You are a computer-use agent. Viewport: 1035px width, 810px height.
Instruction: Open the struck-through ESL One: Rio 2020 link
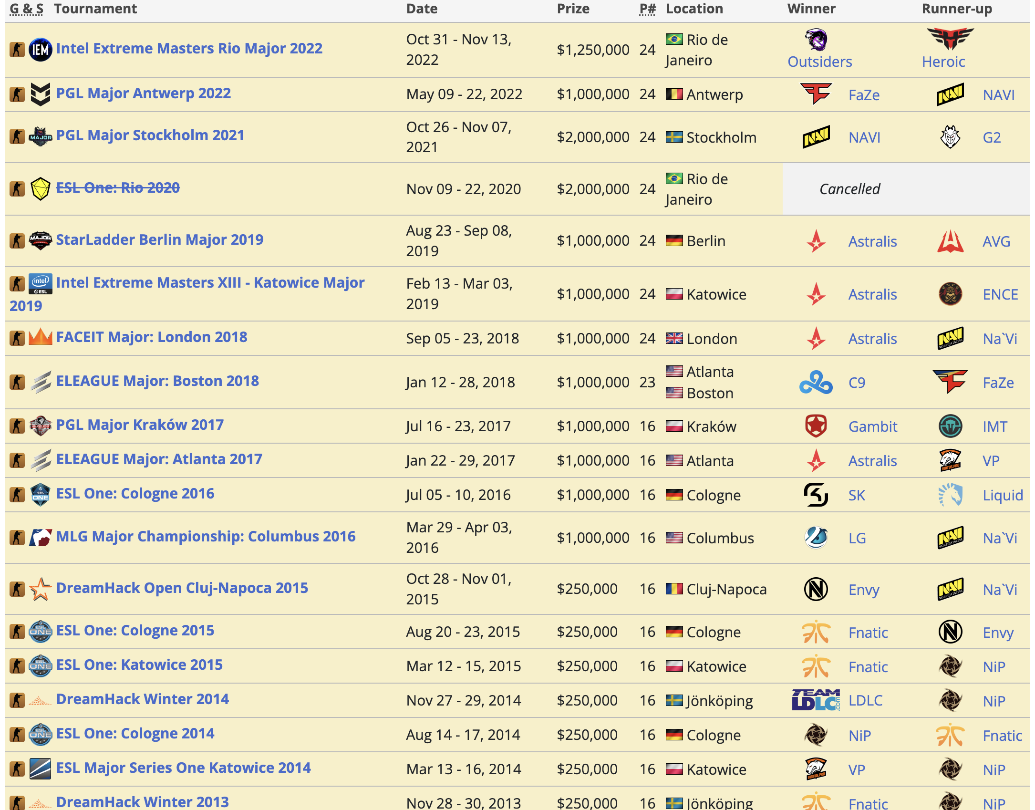(118, 187)
